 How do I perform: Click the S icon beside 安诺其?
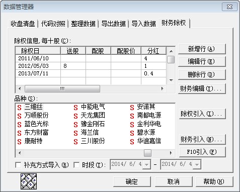point(132,108)
